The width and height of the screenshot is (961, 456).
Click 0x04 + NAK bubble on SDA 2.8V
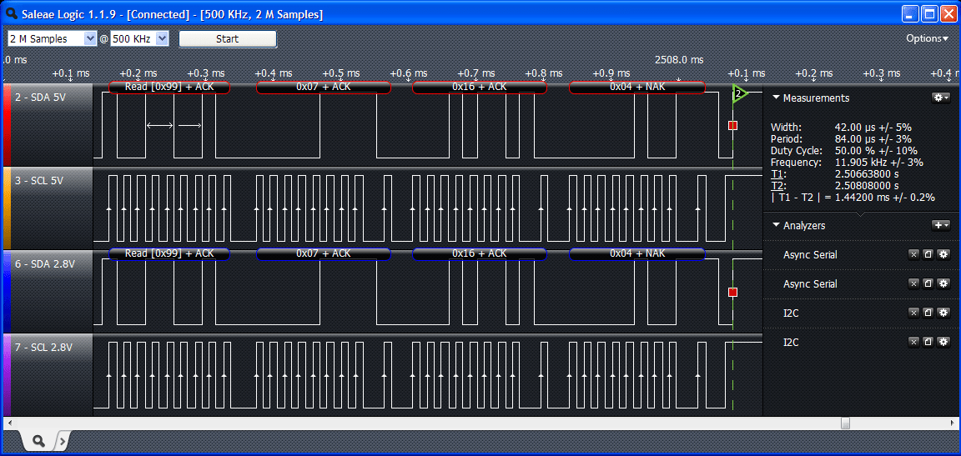pos(636,253)
